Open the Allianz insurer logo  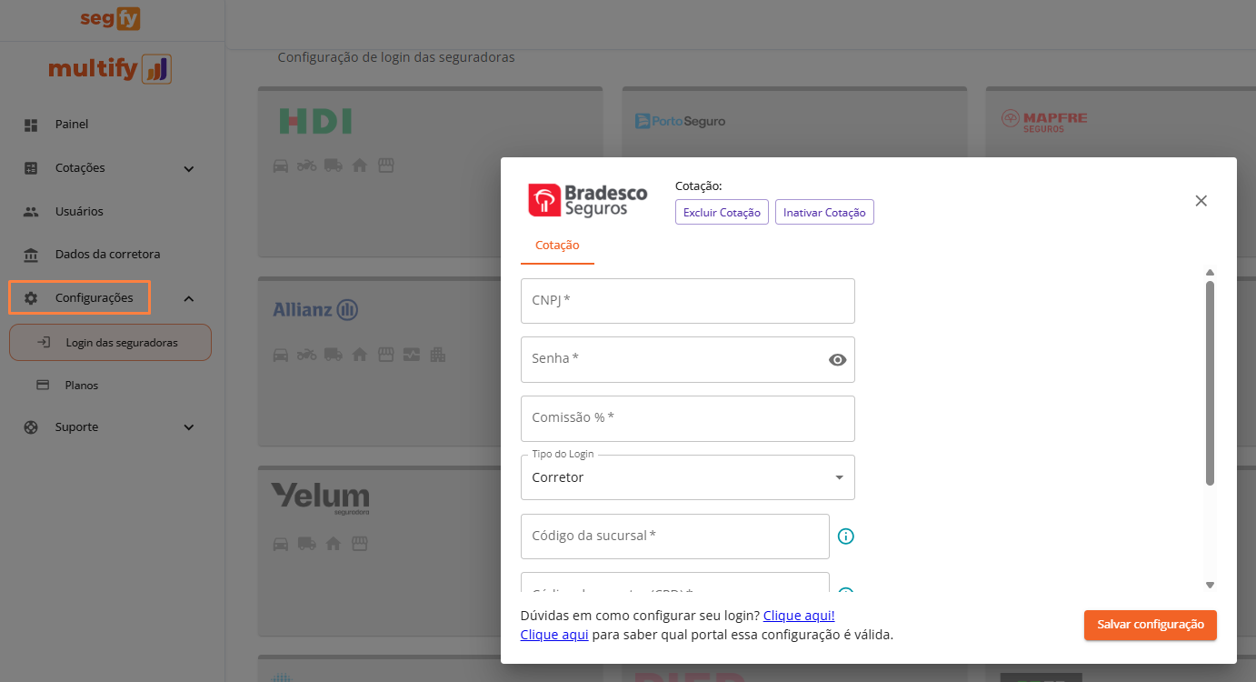[315, 310]
